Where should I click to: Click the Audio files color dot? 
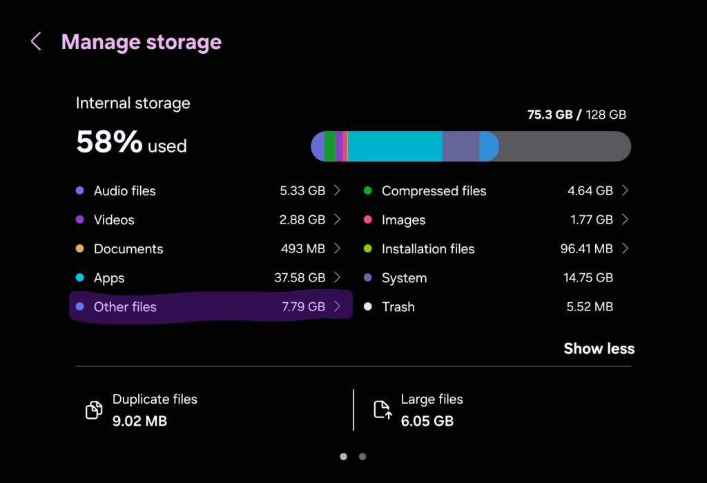[x=79, y=191]
